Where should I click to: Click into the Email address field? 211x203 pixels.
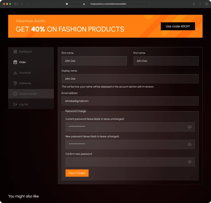pyautogui.click(x=130, y=101)
